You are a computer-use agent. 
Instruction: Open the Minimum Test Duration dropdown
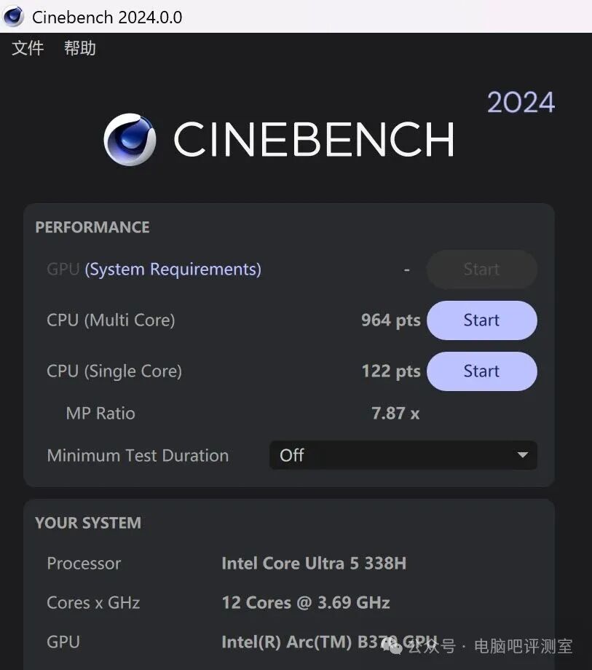(403, 454)
